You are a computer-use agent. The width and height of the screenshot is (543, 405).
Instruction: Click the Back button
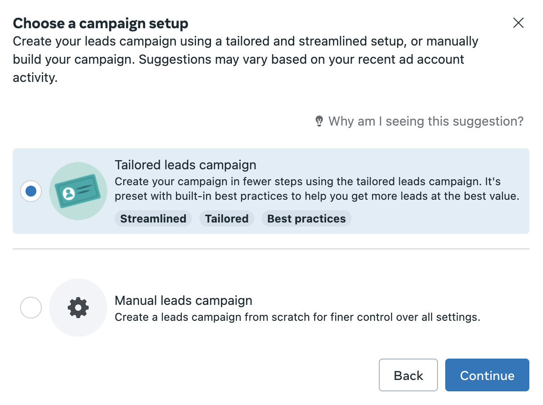408,375
